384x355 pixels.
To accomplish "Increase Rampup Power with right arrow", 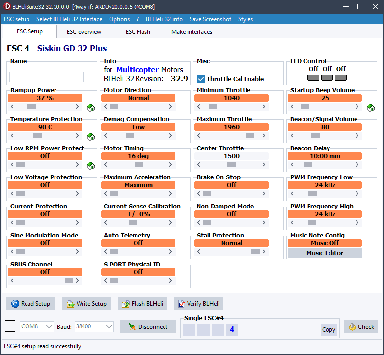I will pos(77,106).
